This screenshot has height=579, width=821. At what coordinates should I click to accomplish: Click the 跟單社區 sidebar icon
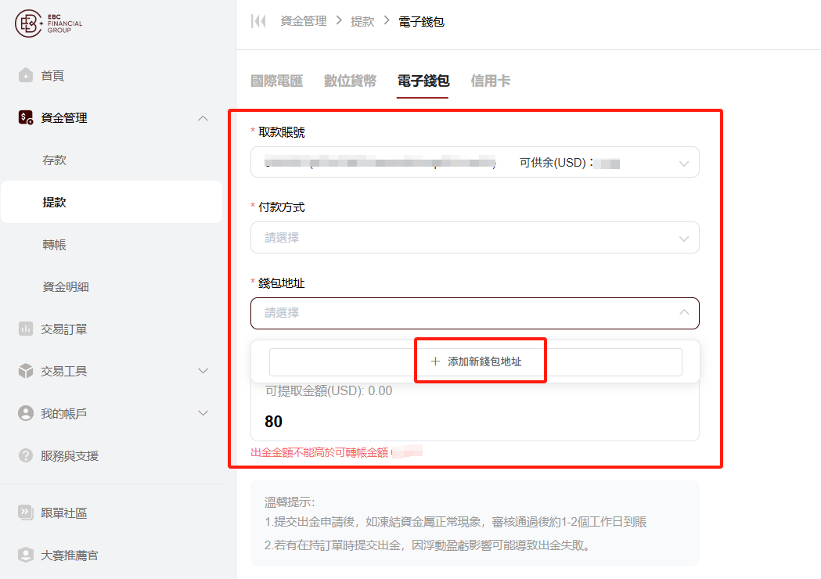(x=26, y=513)
